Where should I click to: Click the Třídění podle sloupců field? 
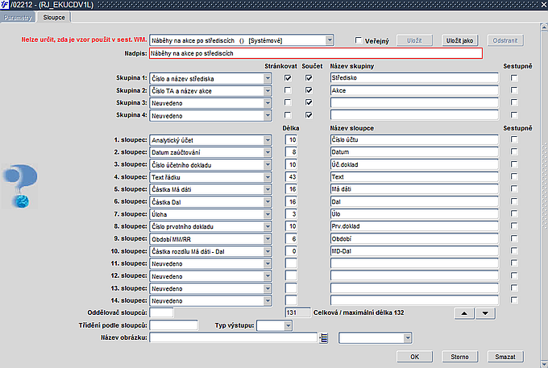(173, 325)
